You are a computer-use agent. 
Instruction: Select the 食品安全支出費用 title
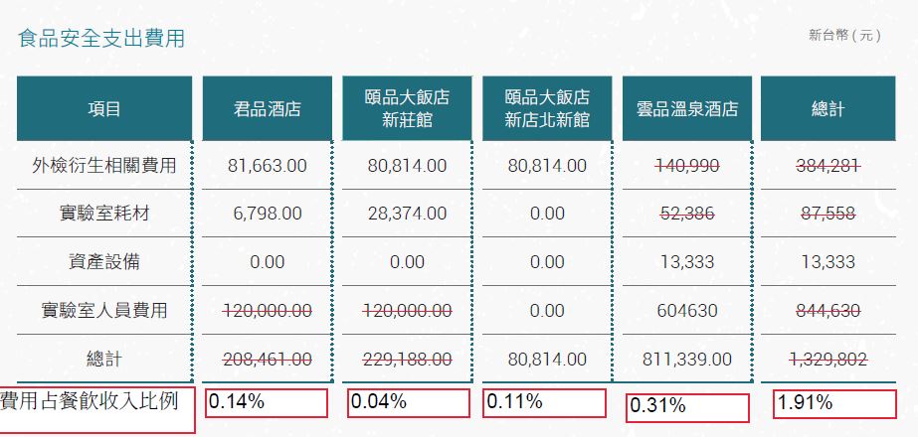point(101,38)
